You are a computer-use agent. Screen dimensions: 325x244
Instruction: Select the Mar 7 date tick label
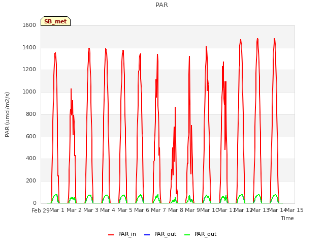pyautogui.click(x=158, y=210)
